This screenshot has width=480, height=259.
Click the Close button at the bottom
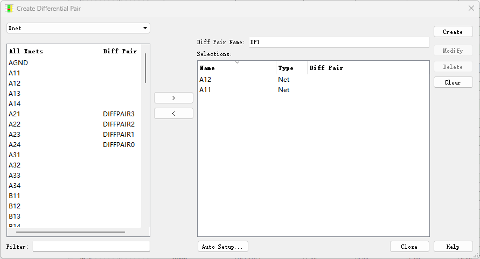(409, 247)
